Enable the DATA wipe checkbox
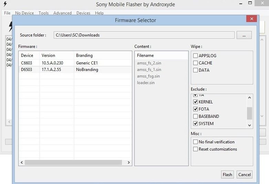The width and height of the screenshot is (269, 184). click(x=195, y=70)
